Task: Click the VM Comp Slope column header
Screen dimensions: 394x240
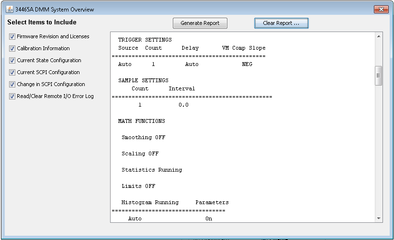Action: point(244,48)
